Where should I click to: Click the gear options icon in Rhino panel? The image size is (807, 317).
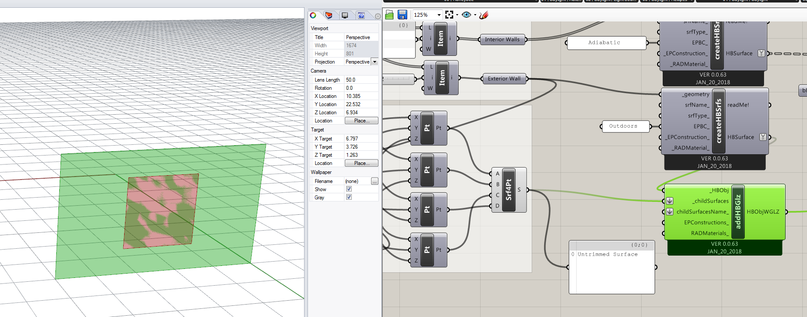[x=378, y=16]
